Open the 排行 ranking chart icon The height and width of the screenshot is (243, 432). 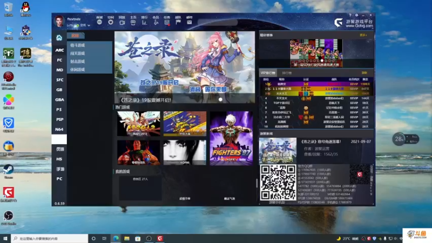(144, 22)
